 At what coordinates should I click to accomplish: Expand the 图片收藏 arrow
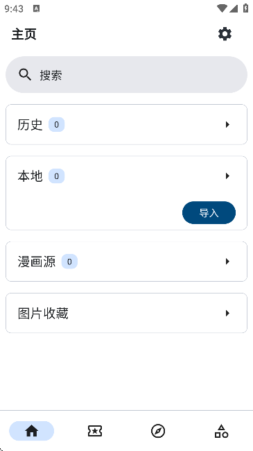click(227, 313)
